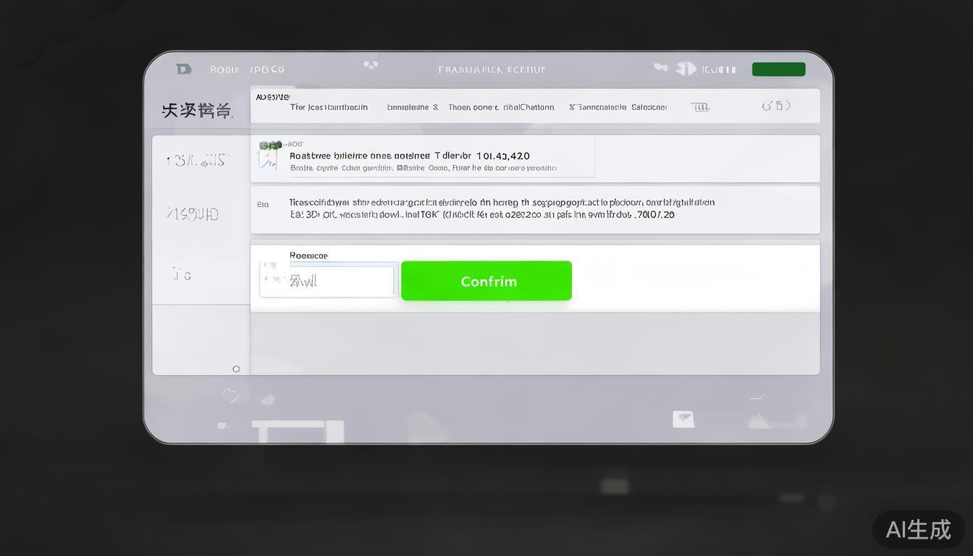Select the second sidebar item "ASSUID"
The image size is (973, 556).
point(193,214)
